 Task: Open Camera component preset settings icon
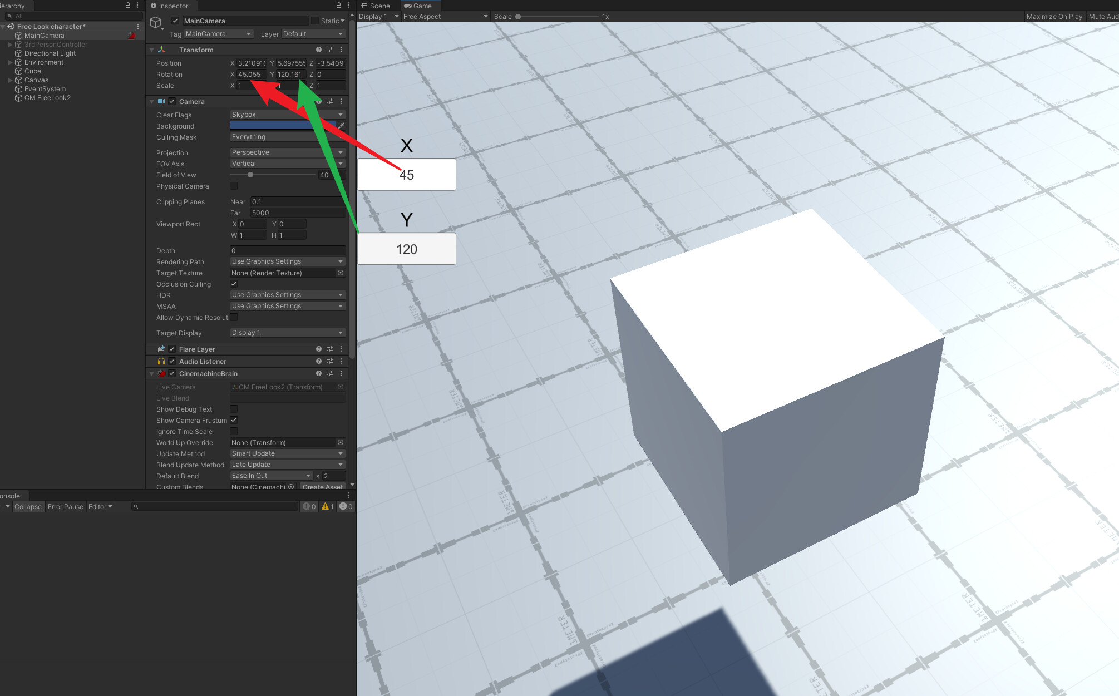click(x=330, y=101)
